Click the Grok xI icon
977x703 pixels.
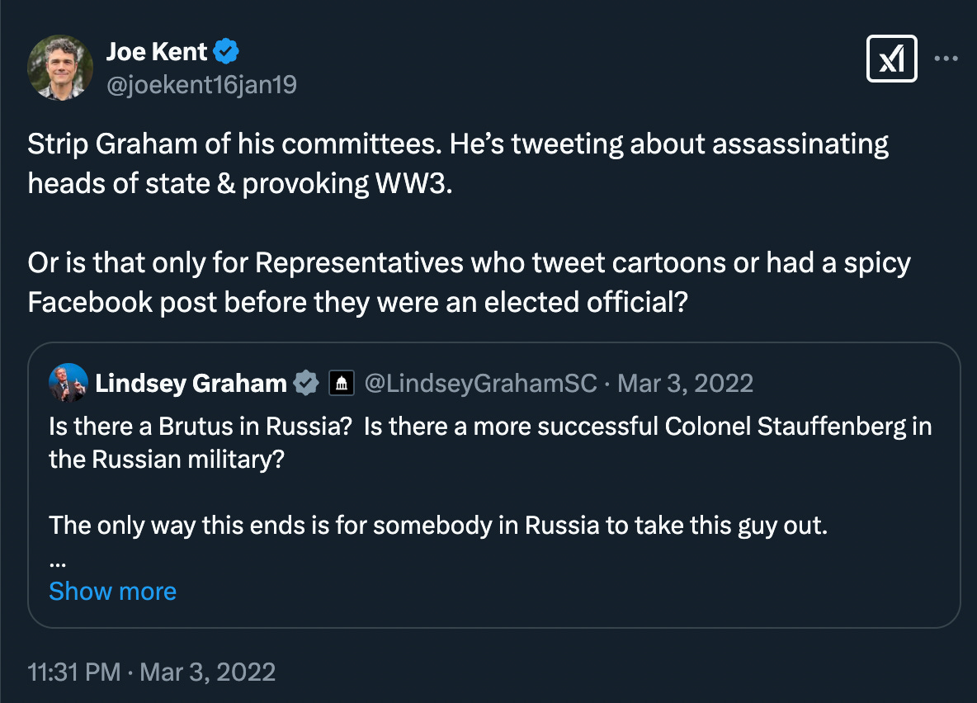[891, 59]
